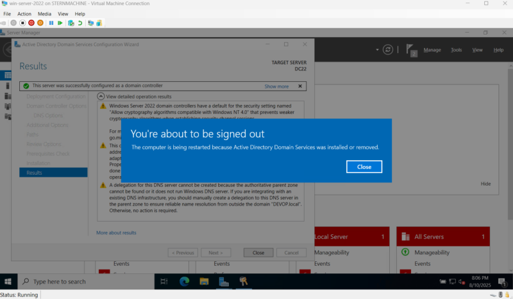Select the fourth Server Manager sidebar role icon
Image resolution: width=513 pixels, height=299 pixels.
point(7,106)
